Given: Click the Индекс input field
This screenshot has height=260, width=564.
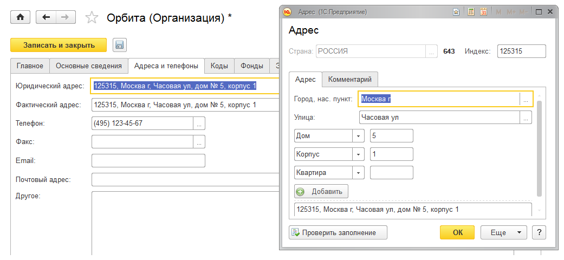Looking at the screenshot, I should pyautogui.click(x=521, y=51).
